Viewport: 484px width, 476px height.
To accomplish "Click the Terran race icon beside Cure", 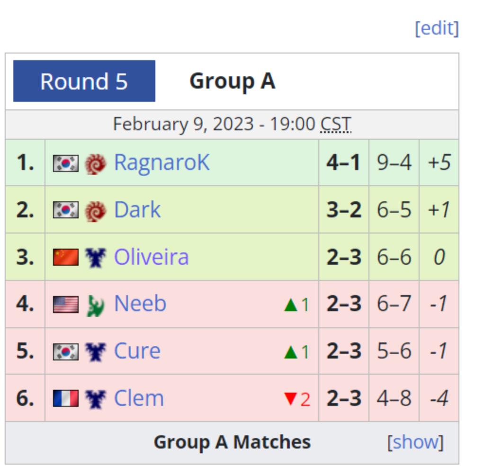I will tap(95, 352).
